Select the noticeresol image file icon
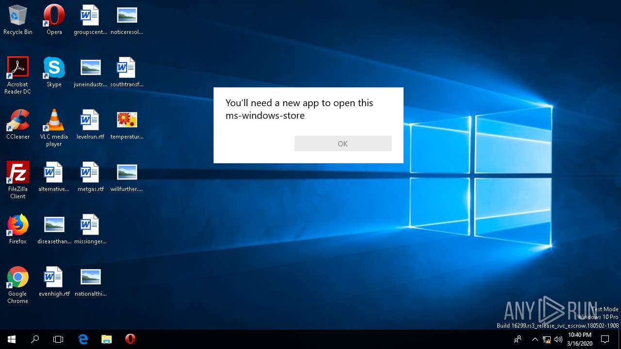This screenshot has width=621, height=349. tap(127, 20)
